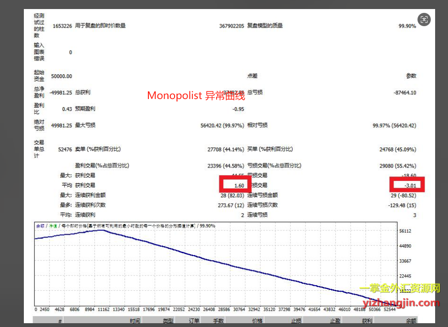
Task: Select the loss trades value 29080 (55.42%)
Action: pos(398,166)
